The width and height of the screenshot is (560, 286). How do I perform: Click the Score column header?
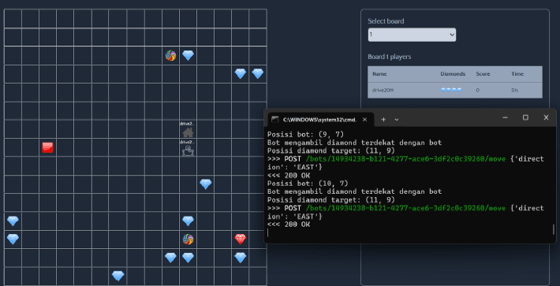click(483, 74)
